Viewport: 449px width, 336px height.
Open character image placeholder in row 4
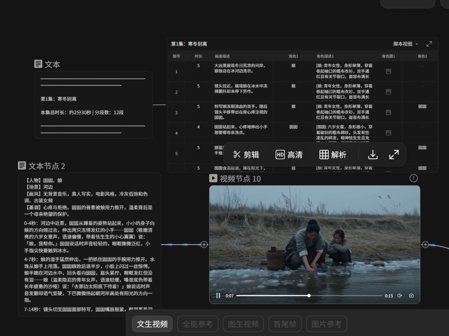pos(388,132)
